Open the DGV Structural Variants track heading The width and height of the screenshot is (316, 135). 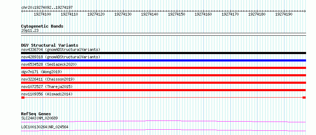click(50, 45)
